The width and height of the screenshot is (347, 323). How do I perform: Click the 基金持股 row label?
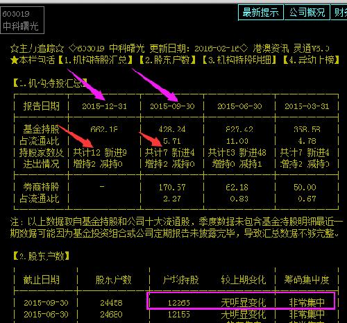tap(41, 129)
